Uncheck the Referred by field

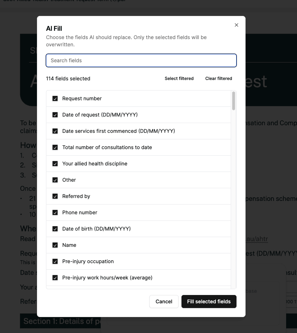[x=55, y=196]
